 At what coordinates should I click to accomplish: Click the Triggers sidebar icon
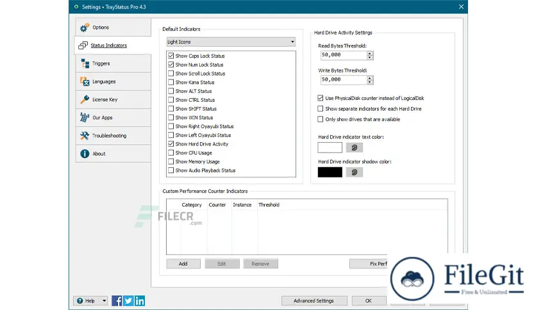point(85,63)
